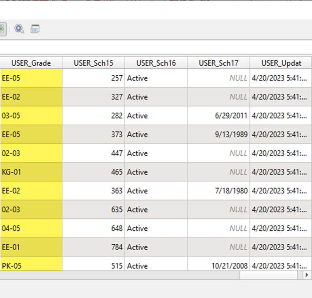Screen dimensions: 312x298
Task: Click the 4/20/2023 update cell in 363 row
Action: [x=281, y=191]
